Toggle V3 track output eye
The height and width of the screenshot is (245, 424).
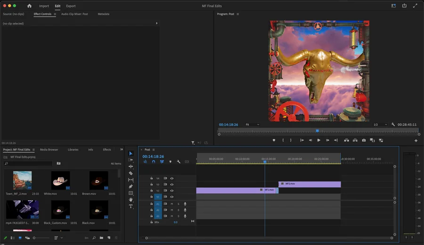[x=171, y=184]
